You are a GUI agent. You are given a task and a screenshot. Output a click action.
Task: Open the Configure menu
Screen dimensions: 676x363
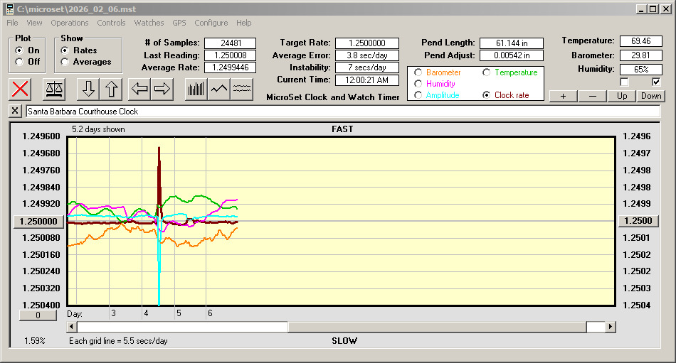[x=211, y=23]
